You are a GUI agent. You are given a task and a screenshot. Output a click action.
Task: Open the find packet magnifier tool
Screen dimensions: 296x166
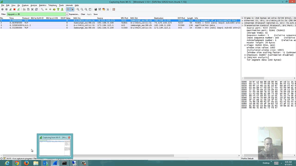[x=42, y=9]
